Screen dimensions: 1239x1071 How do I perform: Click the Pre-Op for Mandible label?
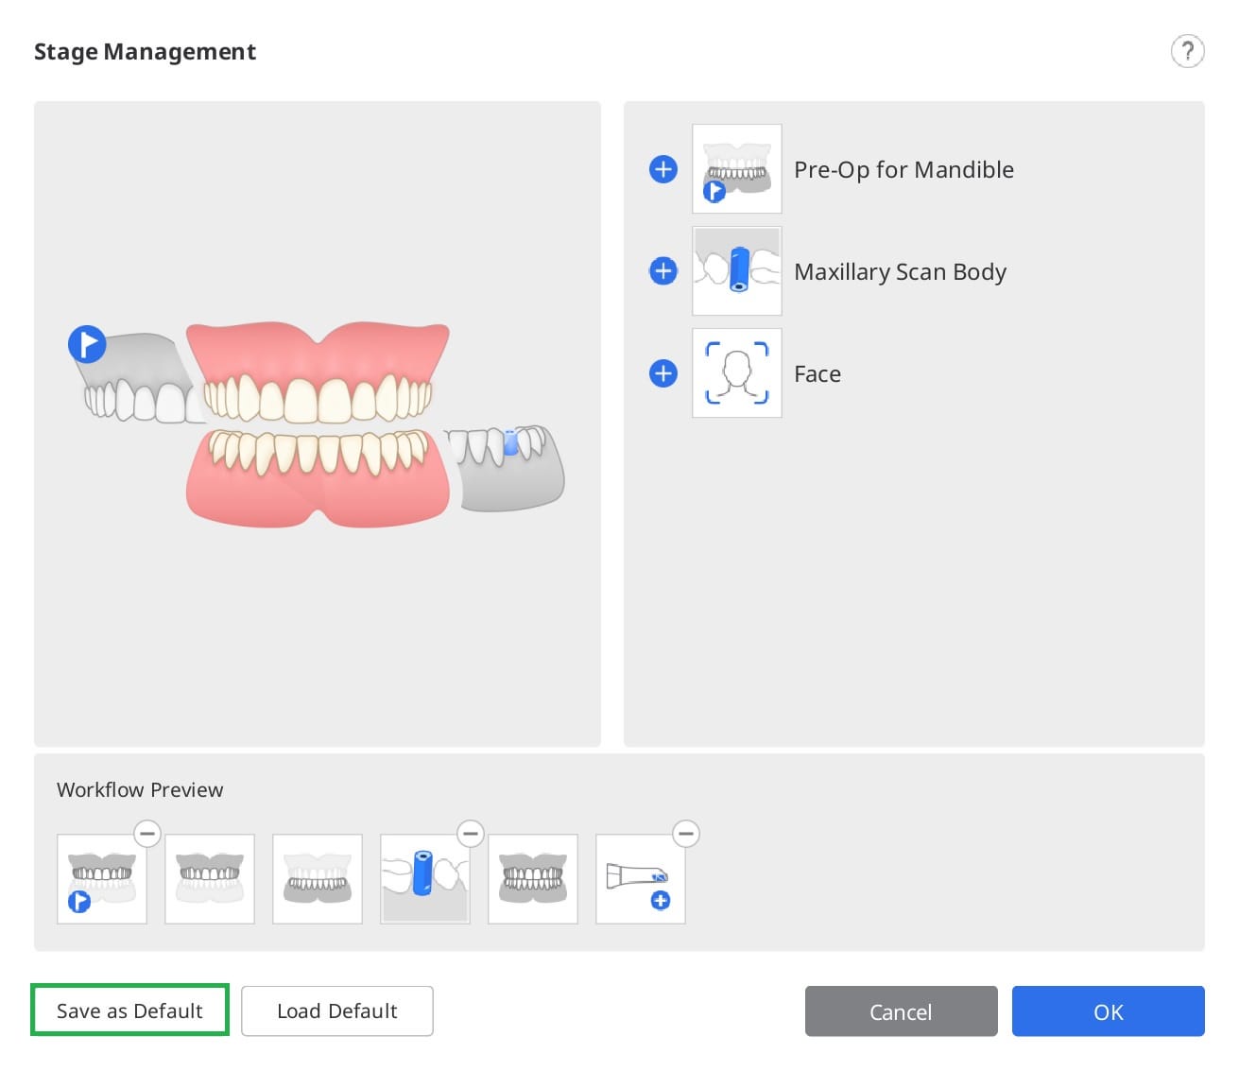pyautogui.click(x=903, y=170)
